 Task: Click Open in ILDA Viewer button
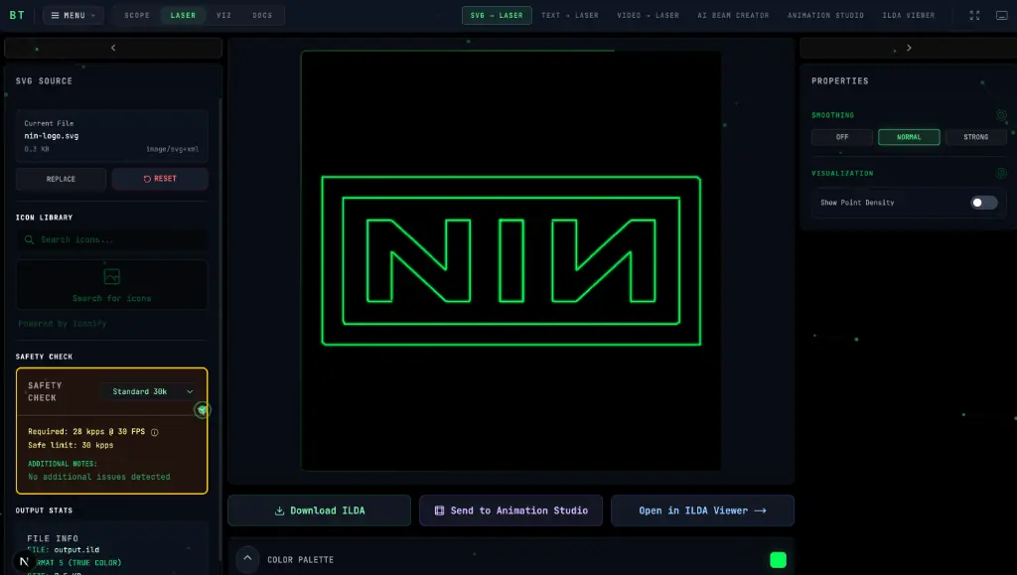click(x=702, y=510)
